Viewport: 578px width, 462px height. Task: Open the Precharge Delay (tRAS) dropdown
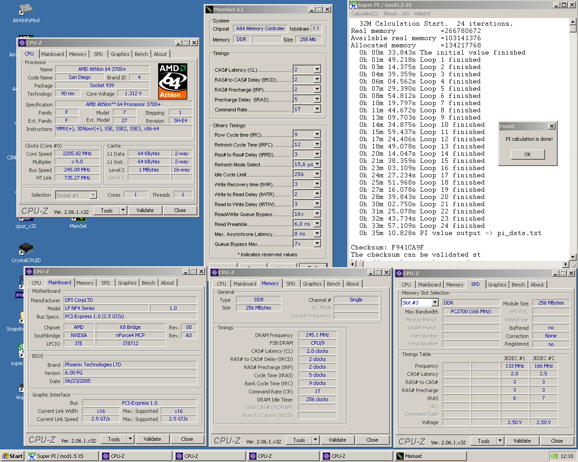point(317,99)
